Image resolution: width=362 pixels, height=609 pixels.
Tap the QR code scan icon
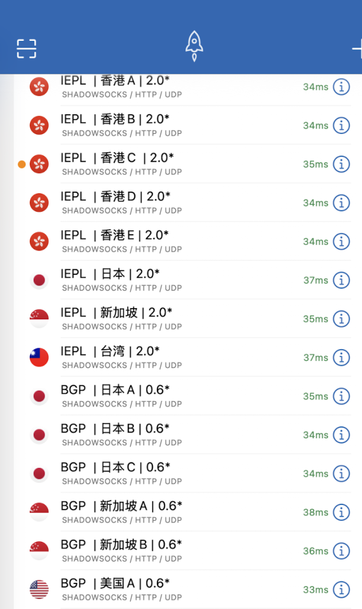pyautogui.click(x=27, y=49)
